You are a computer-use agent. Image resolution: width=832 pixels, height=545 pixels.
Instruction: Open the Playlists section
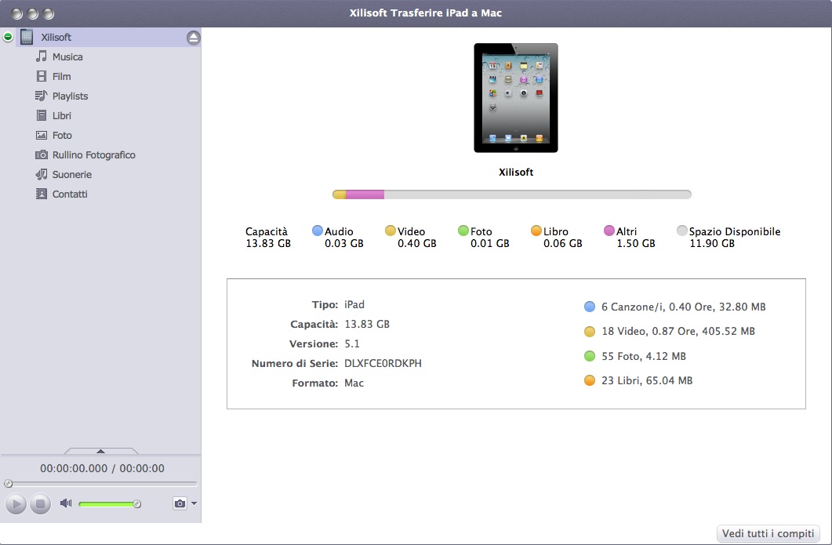tap(72, 96)
